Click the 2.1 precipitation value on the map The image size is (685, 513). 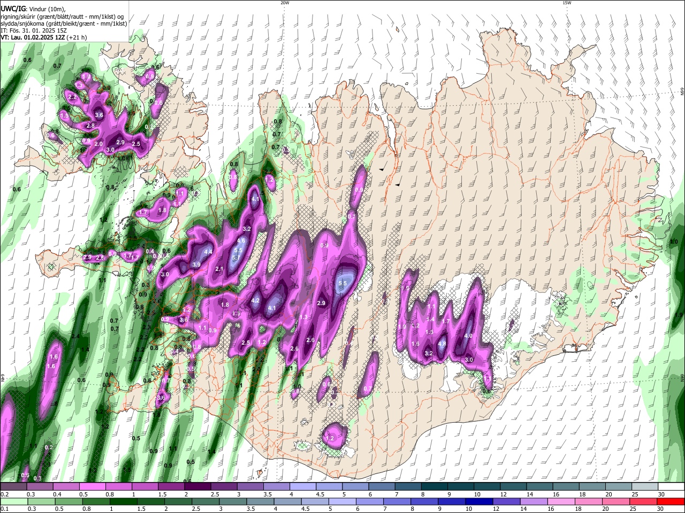click(219, 269)
